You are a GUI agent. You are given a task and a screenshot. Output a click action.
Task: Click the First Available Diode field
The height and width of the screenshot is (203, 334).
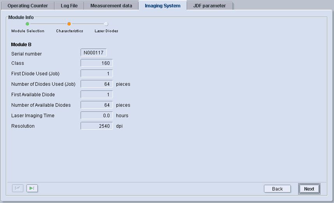(97, 95)
